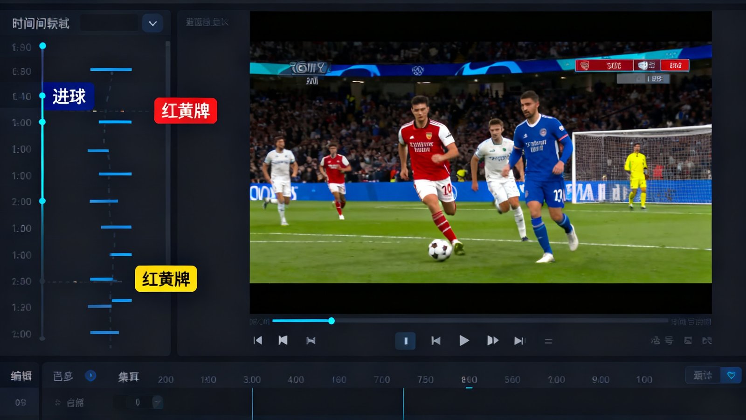Click the small track icon in the bottom row
The height and width of the screenshot is (420, 746).
[58, 402]
